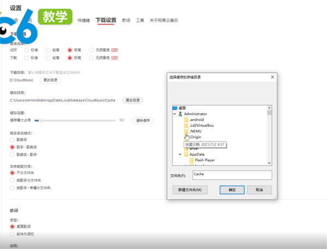Viewport: 327px width, 249px height.
Task: Collapse the Administrator tree node
Action: 174,114
